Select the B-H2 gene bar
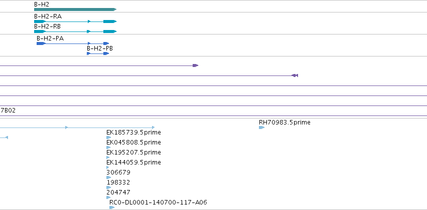Screen dimensions: 427x210 tap(75, 9)
